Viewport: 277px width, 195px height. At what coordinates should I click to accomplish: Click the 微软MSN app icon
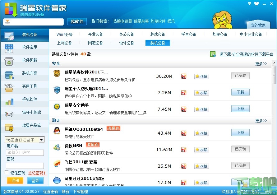57,147
